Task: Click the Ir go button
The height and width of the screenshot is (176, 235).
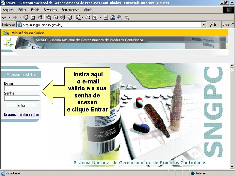Action: pyautogui.click(x=213, y=25)
